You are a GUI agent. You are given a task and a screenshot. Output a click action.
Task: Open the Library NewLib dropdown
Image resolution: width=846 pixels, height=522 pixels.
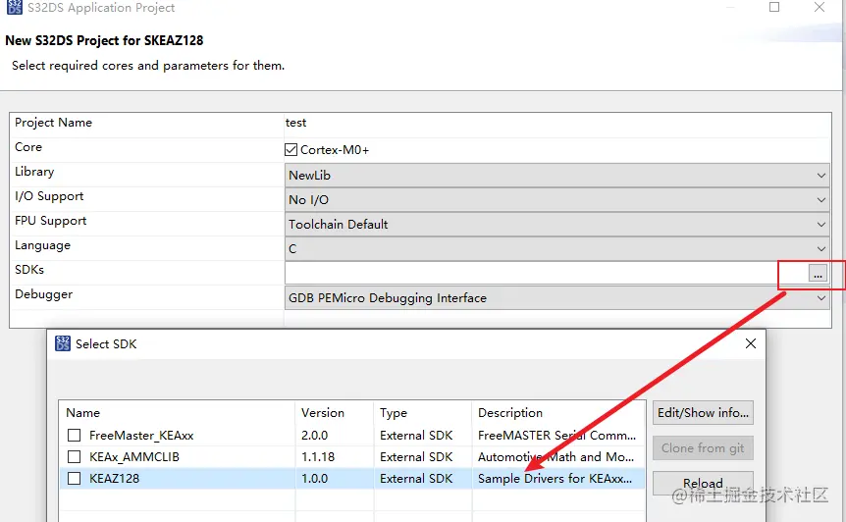(x=556, y=176)
